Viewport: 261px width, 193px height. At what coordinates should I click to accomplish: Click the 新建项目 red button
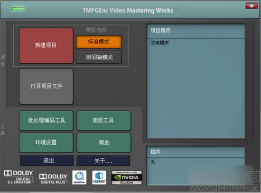46,45
